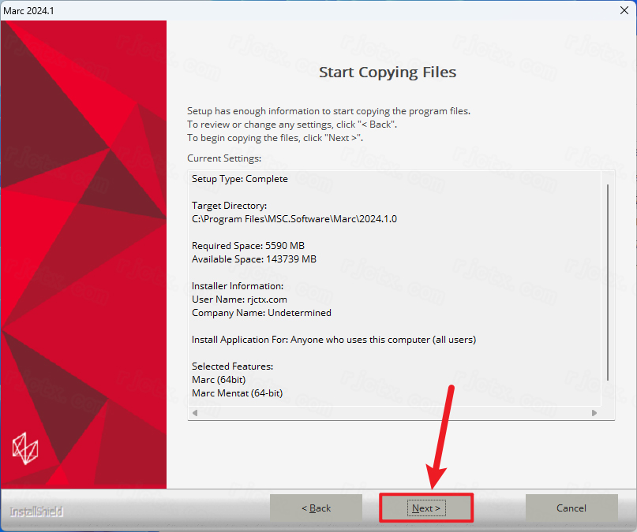
Task: Click the Marc (64bit) feature entry
Action: pyautogui.click(x=219, y=380)
